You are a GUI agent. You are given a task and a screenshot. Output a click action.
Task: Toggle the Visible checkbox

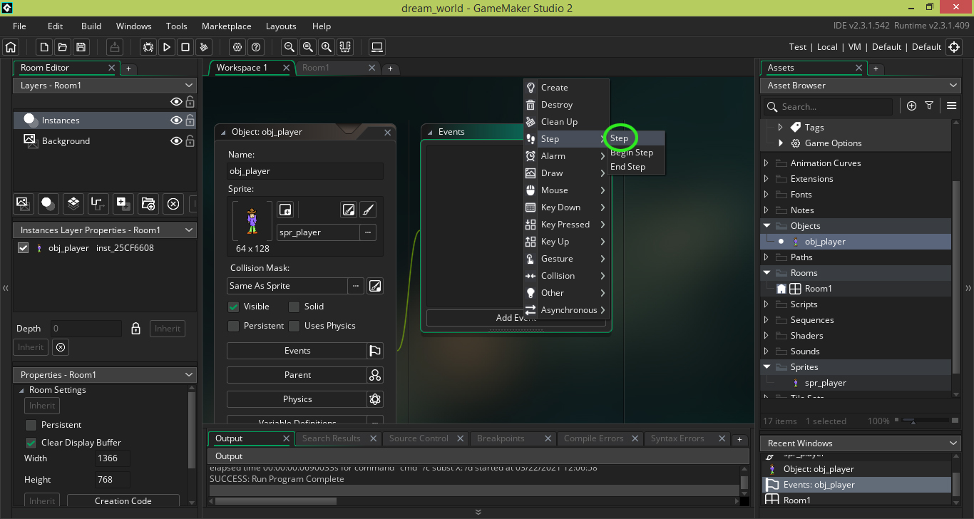[x=233, y=307]
